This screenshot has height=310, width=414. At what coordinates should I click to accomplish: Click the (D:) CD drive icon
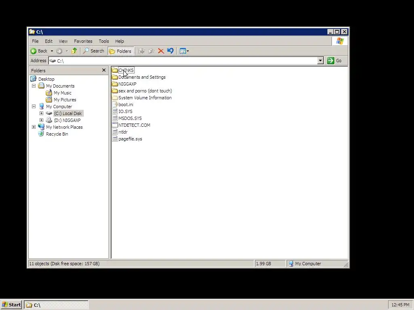pyautogui.click(x=49, y=120)
